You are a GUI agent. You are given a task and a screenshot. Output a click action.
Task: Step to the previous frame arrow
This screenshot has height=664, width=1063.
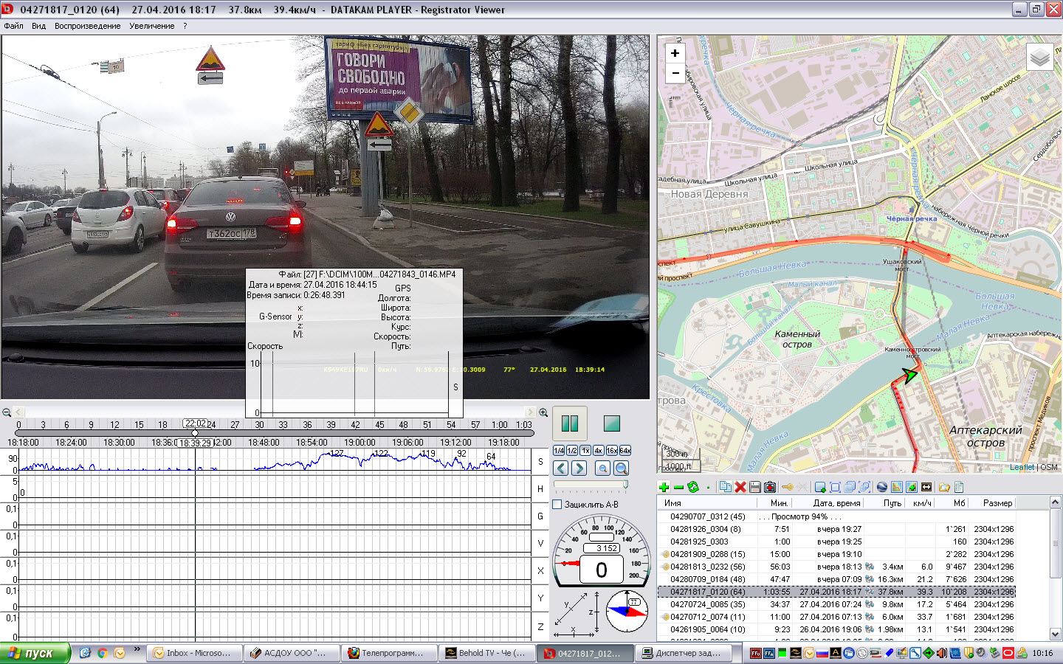coord(560,468)
